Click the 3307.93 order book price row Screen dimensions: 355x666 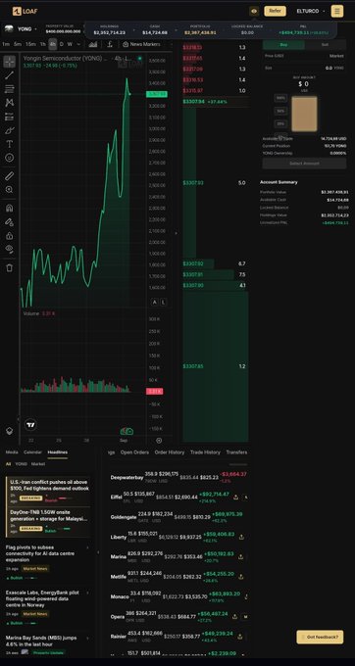point(216,182)
